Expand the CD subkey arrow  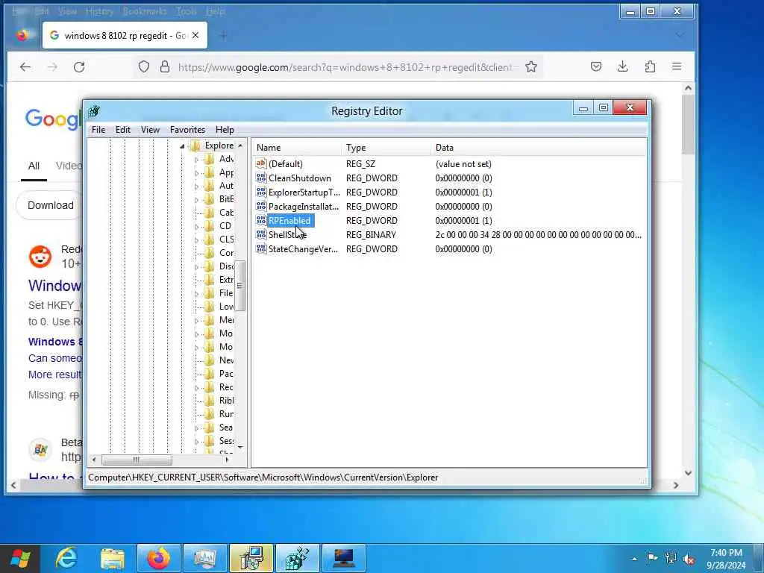(196, 227)
